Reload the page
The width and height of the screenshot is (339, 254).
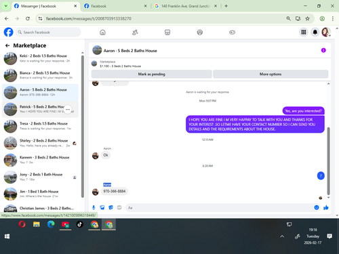pyautogui.click(x=28, y=18)
